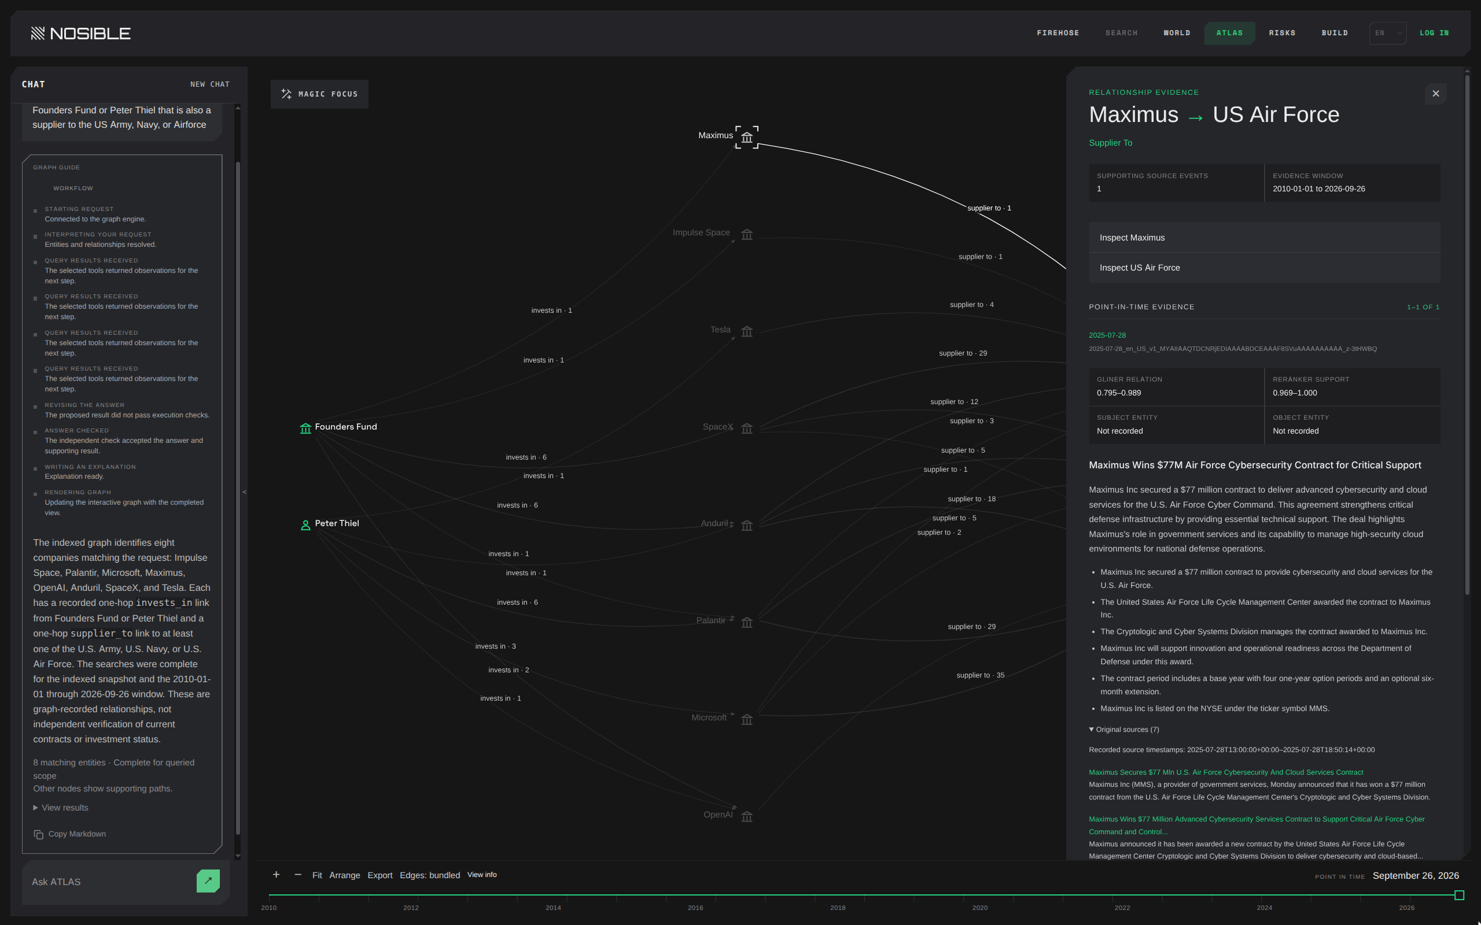Select the SpaceX node icon

[x=747, y=428]
